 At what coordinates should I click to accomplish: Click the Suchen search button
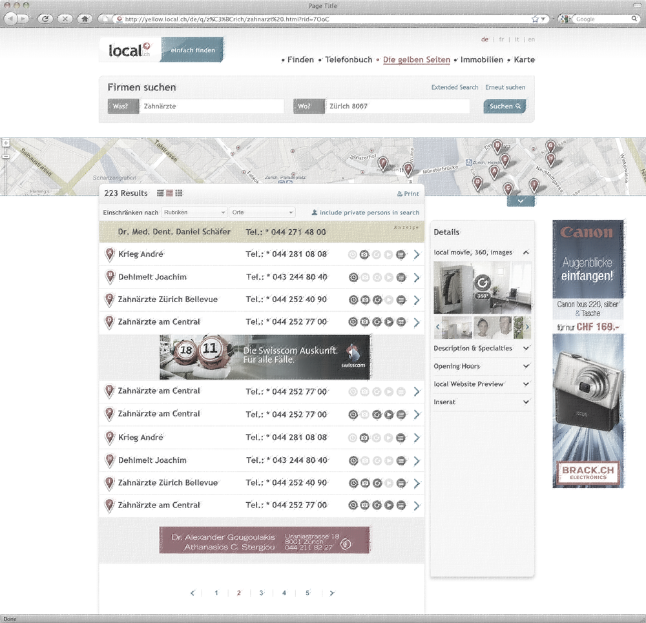tap(505, 107)
